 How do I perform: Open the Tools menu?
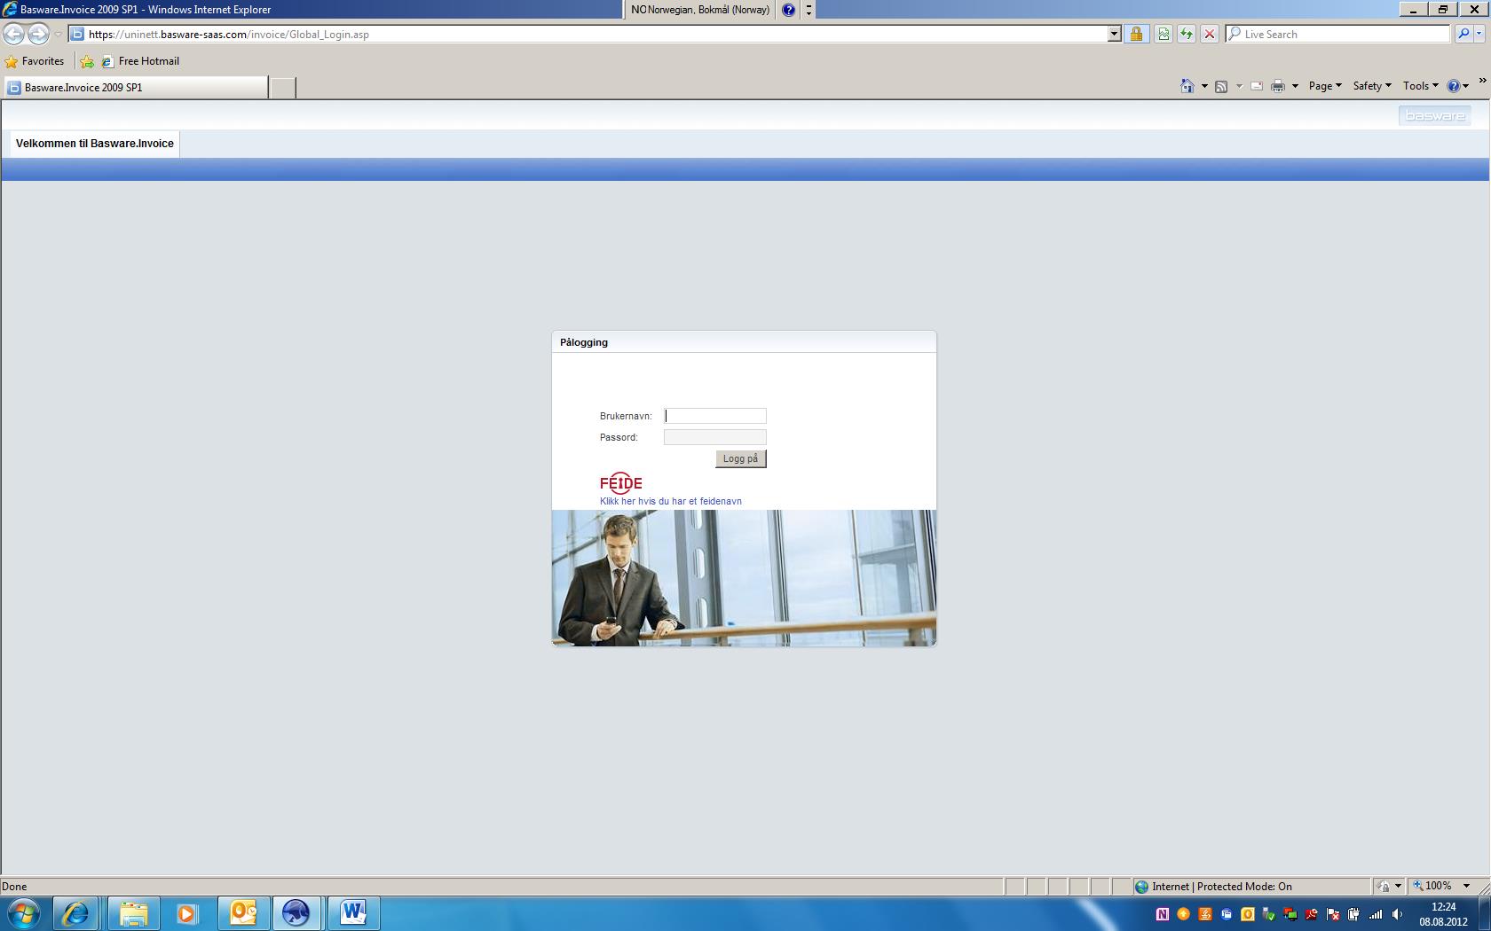point(1421,86)
